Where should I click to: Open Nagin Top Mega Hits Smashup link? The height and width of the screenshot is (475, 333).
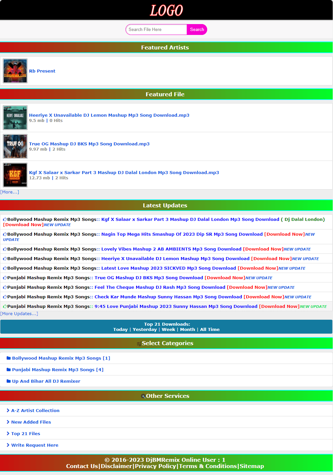click(x=182, y=234)
